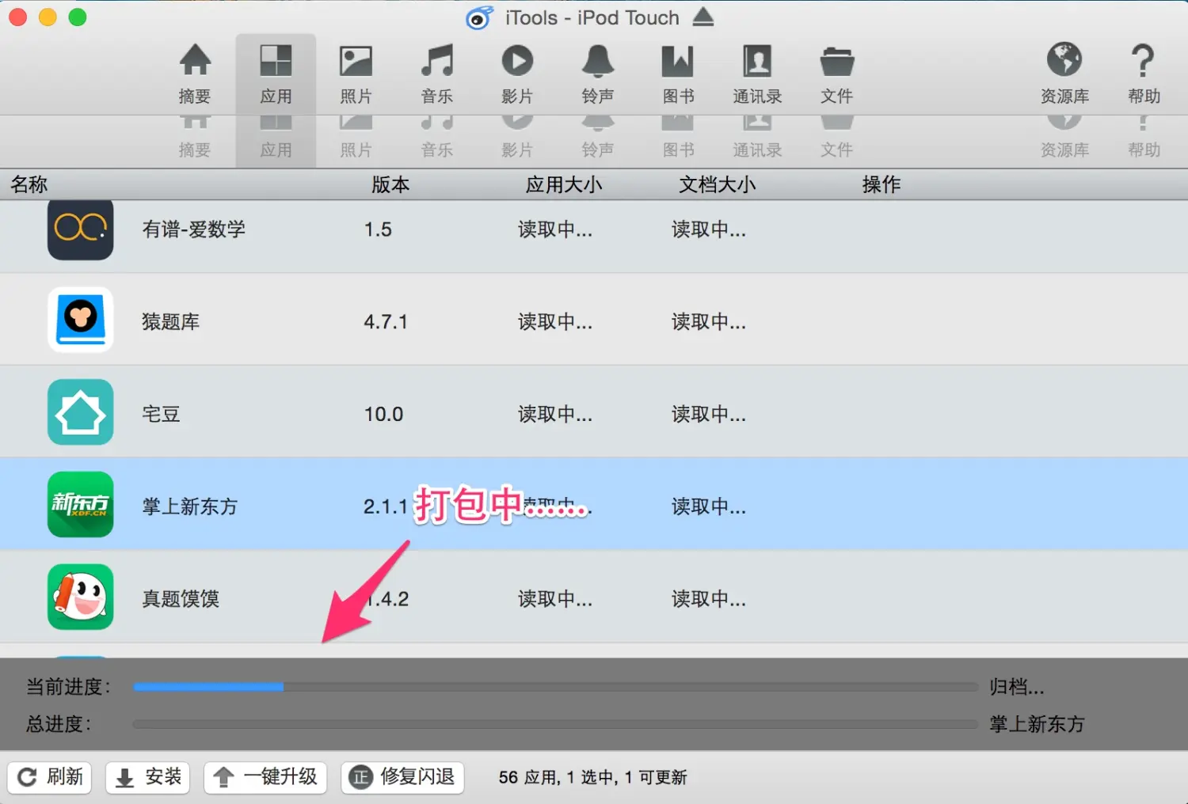Sort by the 文档大小 column header
The width and height of the screenshot is (1188, 804).
(x=718, y=184)
